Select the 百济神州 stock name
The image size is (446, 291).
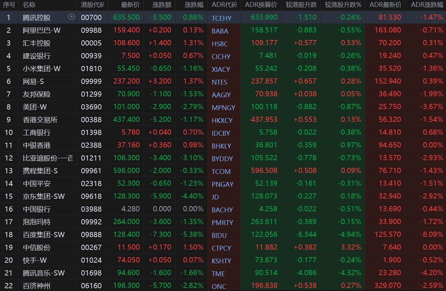pyautogui.click(x=37, y=286)
